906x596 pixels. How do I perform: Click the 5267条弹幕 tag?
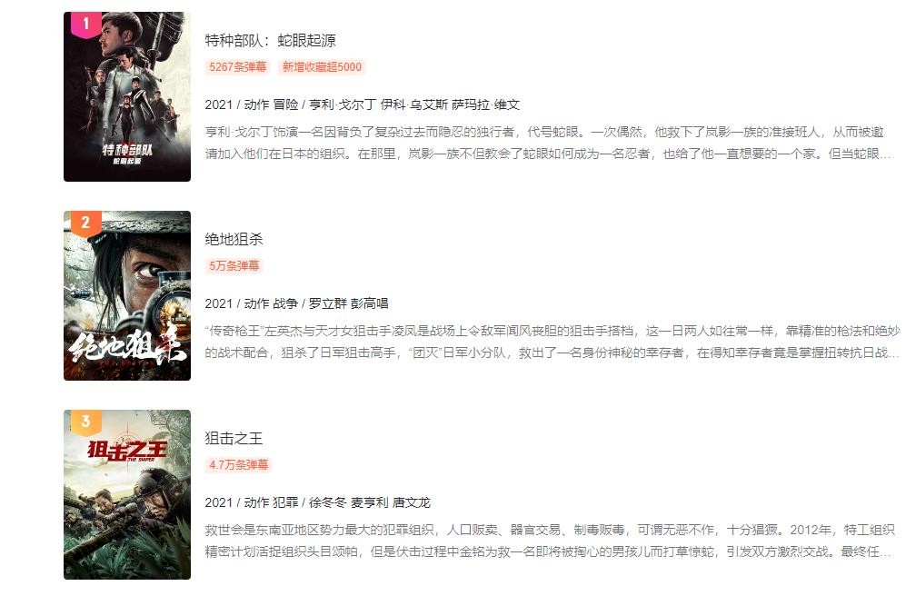[x=237, y=67]
